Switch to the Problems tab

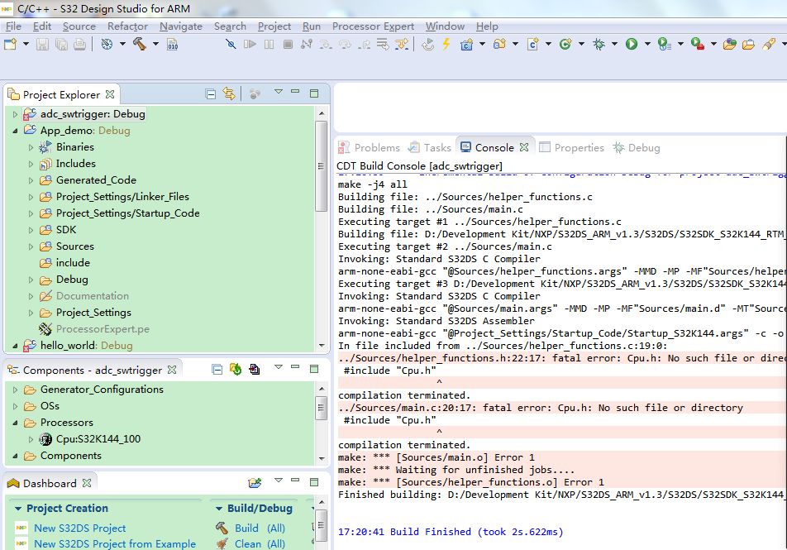376,147
